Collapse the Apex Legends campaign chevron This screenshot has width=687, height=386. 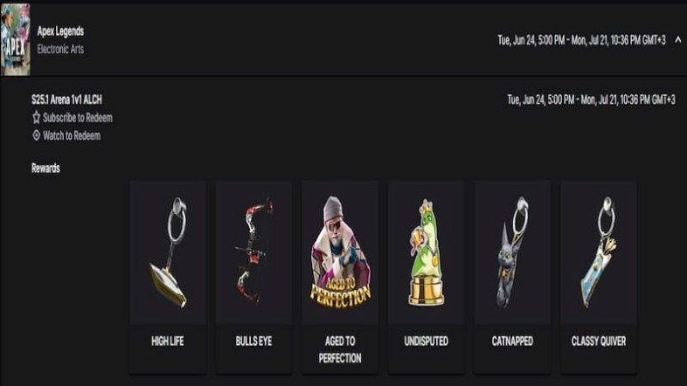677,40
